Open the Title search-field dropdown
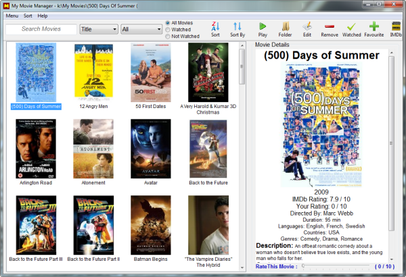The height and width of the screenshot is (277, 406). pos(99,29)
